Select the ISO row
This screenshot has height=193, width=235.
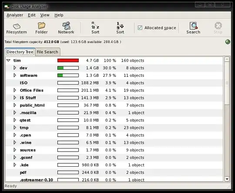[114, 83]
